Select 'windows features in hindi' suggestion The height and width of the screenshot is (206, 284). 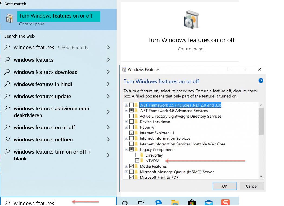click(58, 84)
